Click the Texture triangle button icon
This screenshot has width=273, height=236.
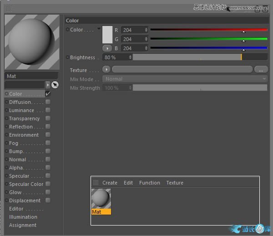[x=106, y=70]
